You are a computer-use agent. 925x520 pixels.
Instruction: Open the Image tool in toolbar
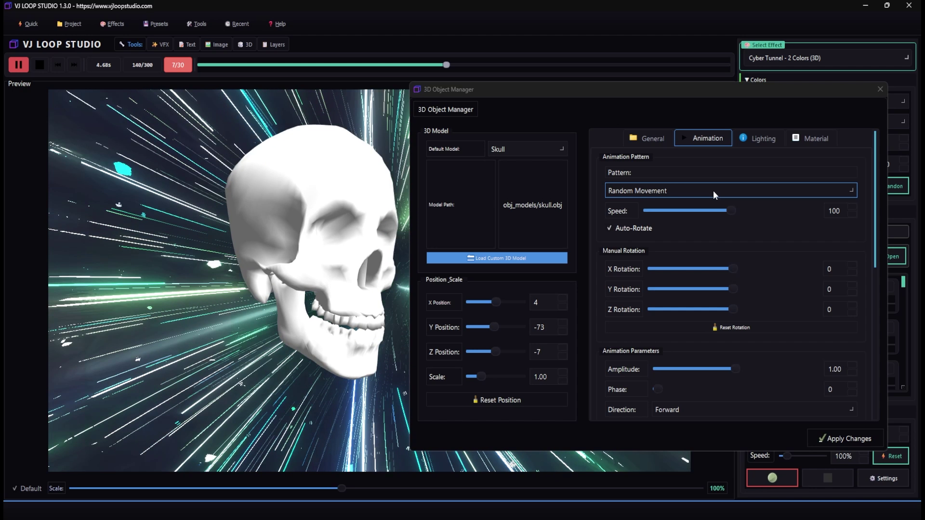[x=217, y=44]
